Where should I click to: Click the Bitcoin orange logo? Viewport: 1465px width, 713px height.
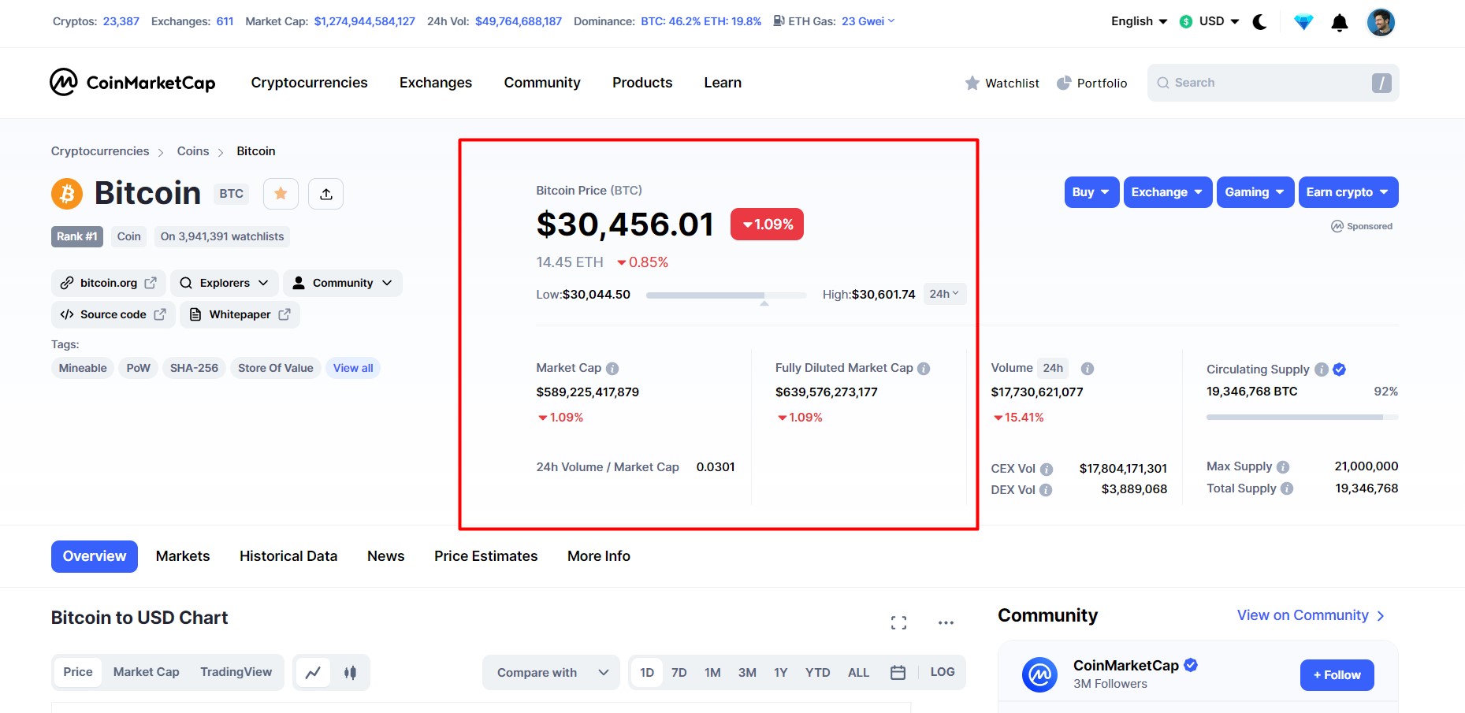(67, 194)
